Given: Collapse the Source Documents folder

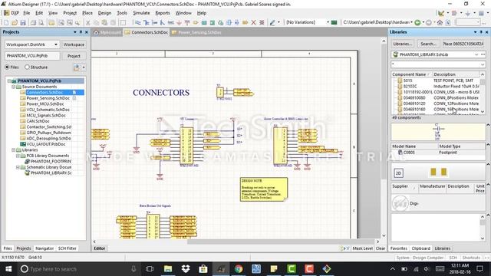Looking at the screenshot, I should 14,87.
